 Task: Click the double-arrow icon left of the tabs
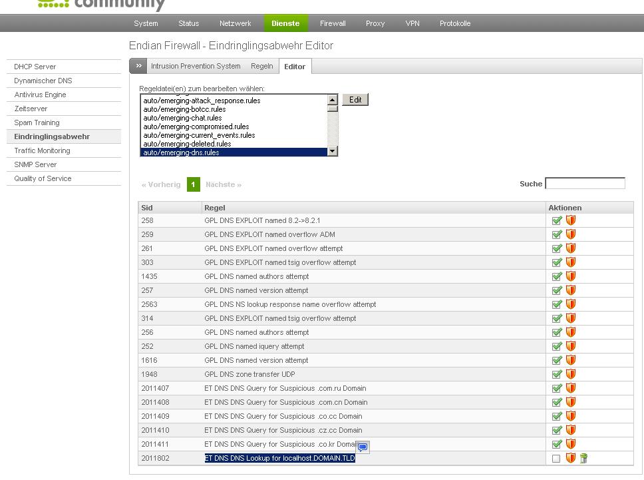pyautogui.click(x=138, y=66)
